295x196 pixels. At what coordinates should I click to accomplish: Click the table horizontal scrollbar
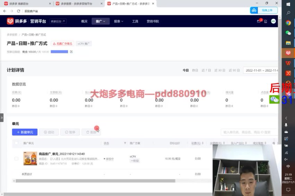pyautogui.click(x=95, y=181)
